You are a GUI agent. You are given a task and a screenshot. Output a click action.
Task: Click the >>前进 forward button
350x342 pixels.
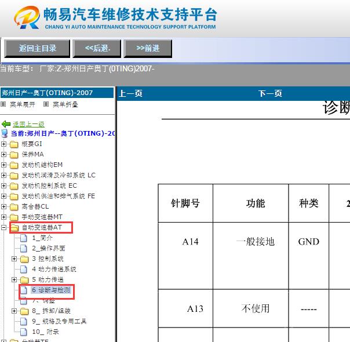click(148, 49)
